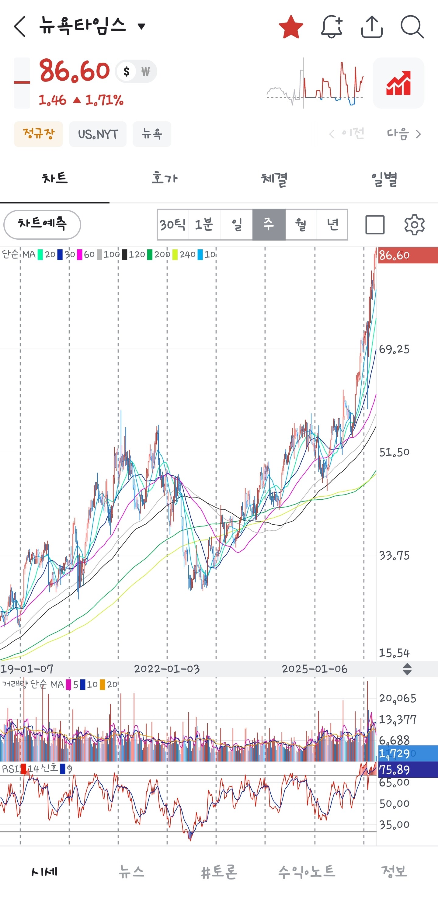
Task: Switch chart period to 30틱
Action: [173, 224]
